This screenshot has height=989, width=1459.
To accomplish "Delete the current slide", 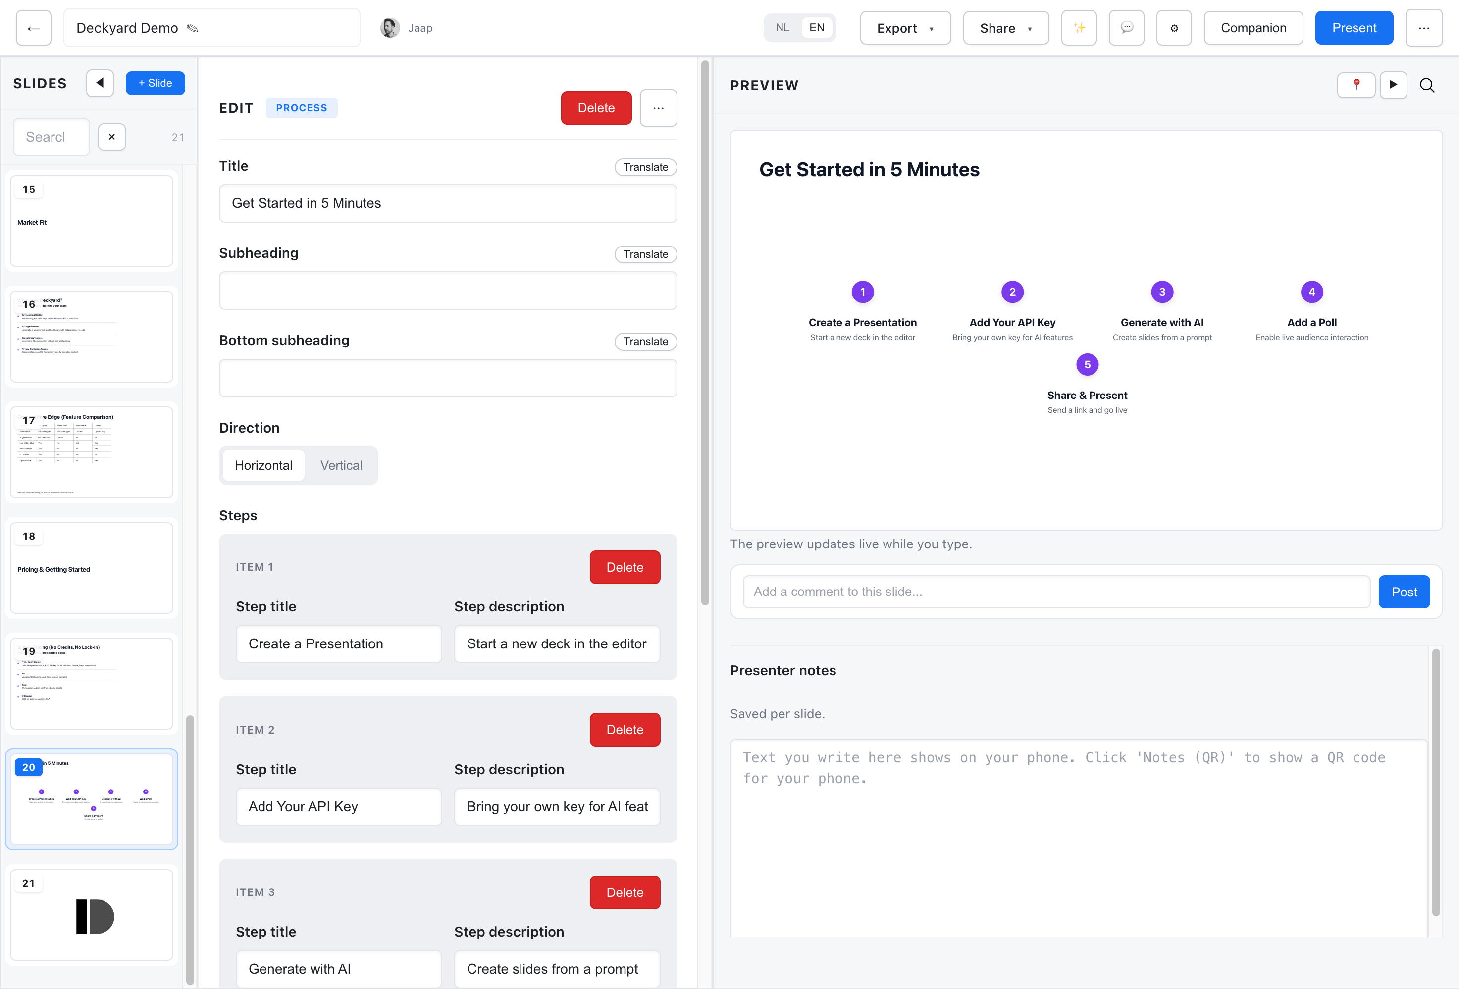I will [x=596, y=108].
